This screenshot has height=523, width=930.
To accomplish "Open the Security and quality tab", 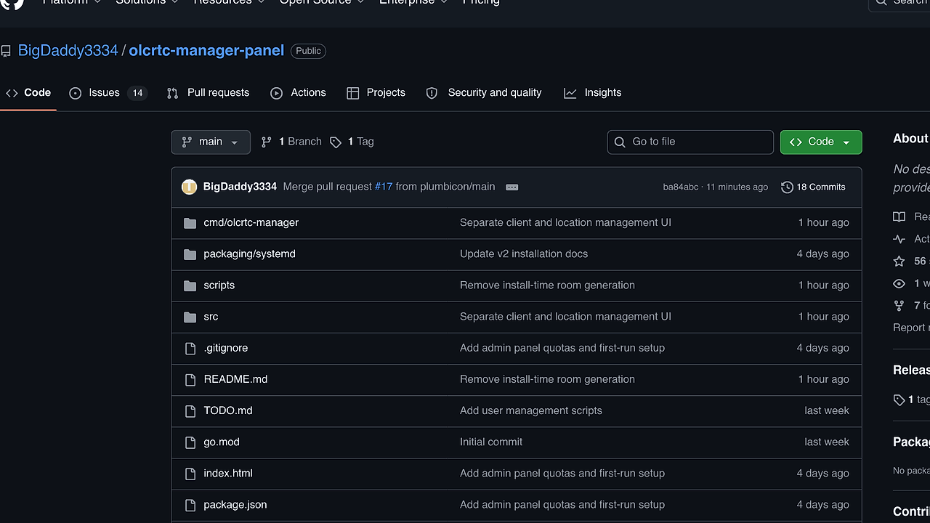I will point(484,93).
